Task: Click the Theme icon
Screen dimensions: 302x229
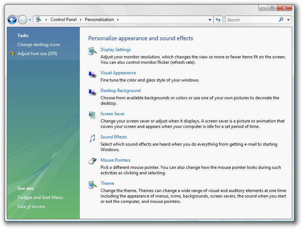Action: coord(93,185)
